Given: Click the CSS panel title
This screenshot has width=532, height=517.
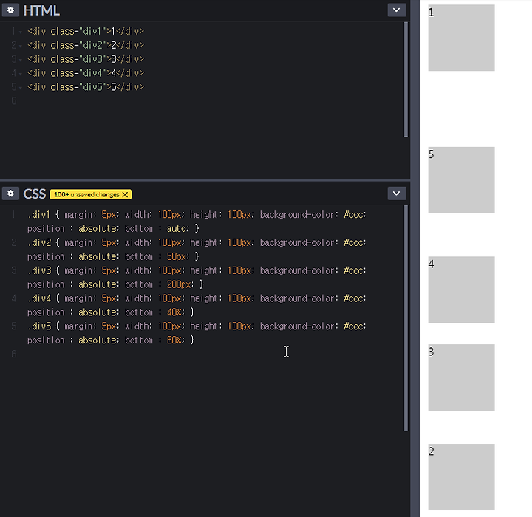Looking at the screenshot, I should [34, 194].
